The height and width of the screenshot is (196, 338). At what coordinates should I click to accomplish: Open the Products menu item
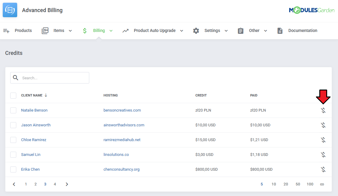(23, 30)
